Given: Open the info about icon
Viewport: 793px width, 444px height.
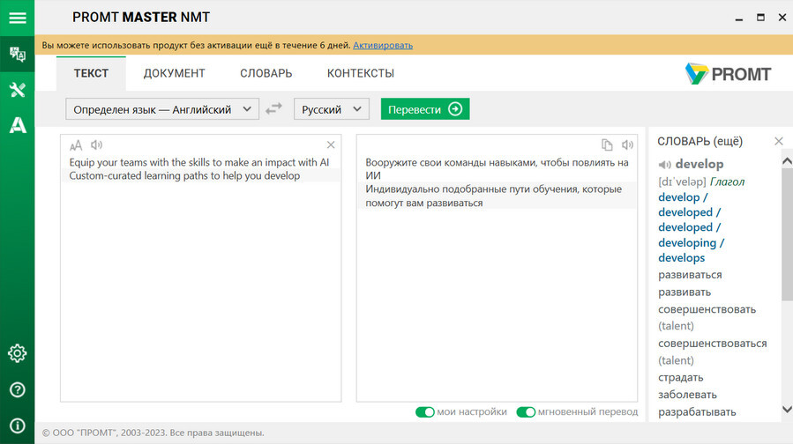Looking at the screenshot, I should [x=17, y=425].
